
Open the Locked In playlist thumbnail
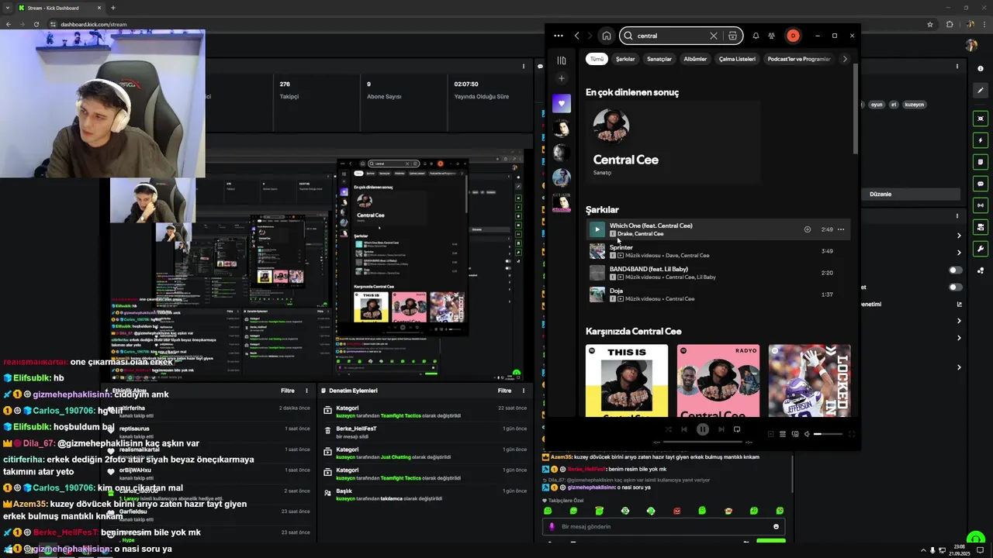(x=809, y=381)
